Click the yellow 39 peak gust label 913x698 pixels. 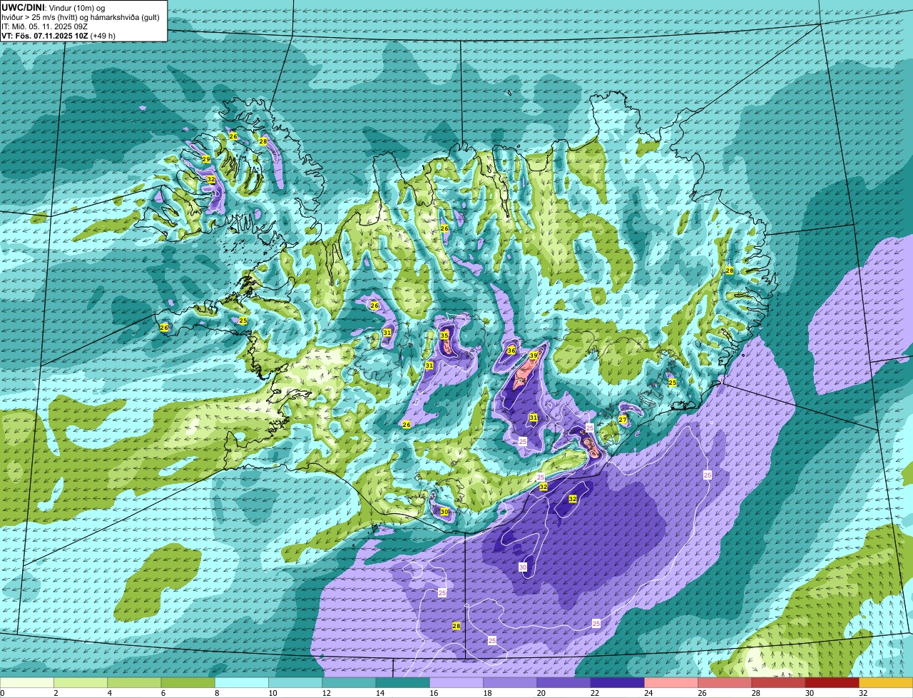[x=534, y=355]
